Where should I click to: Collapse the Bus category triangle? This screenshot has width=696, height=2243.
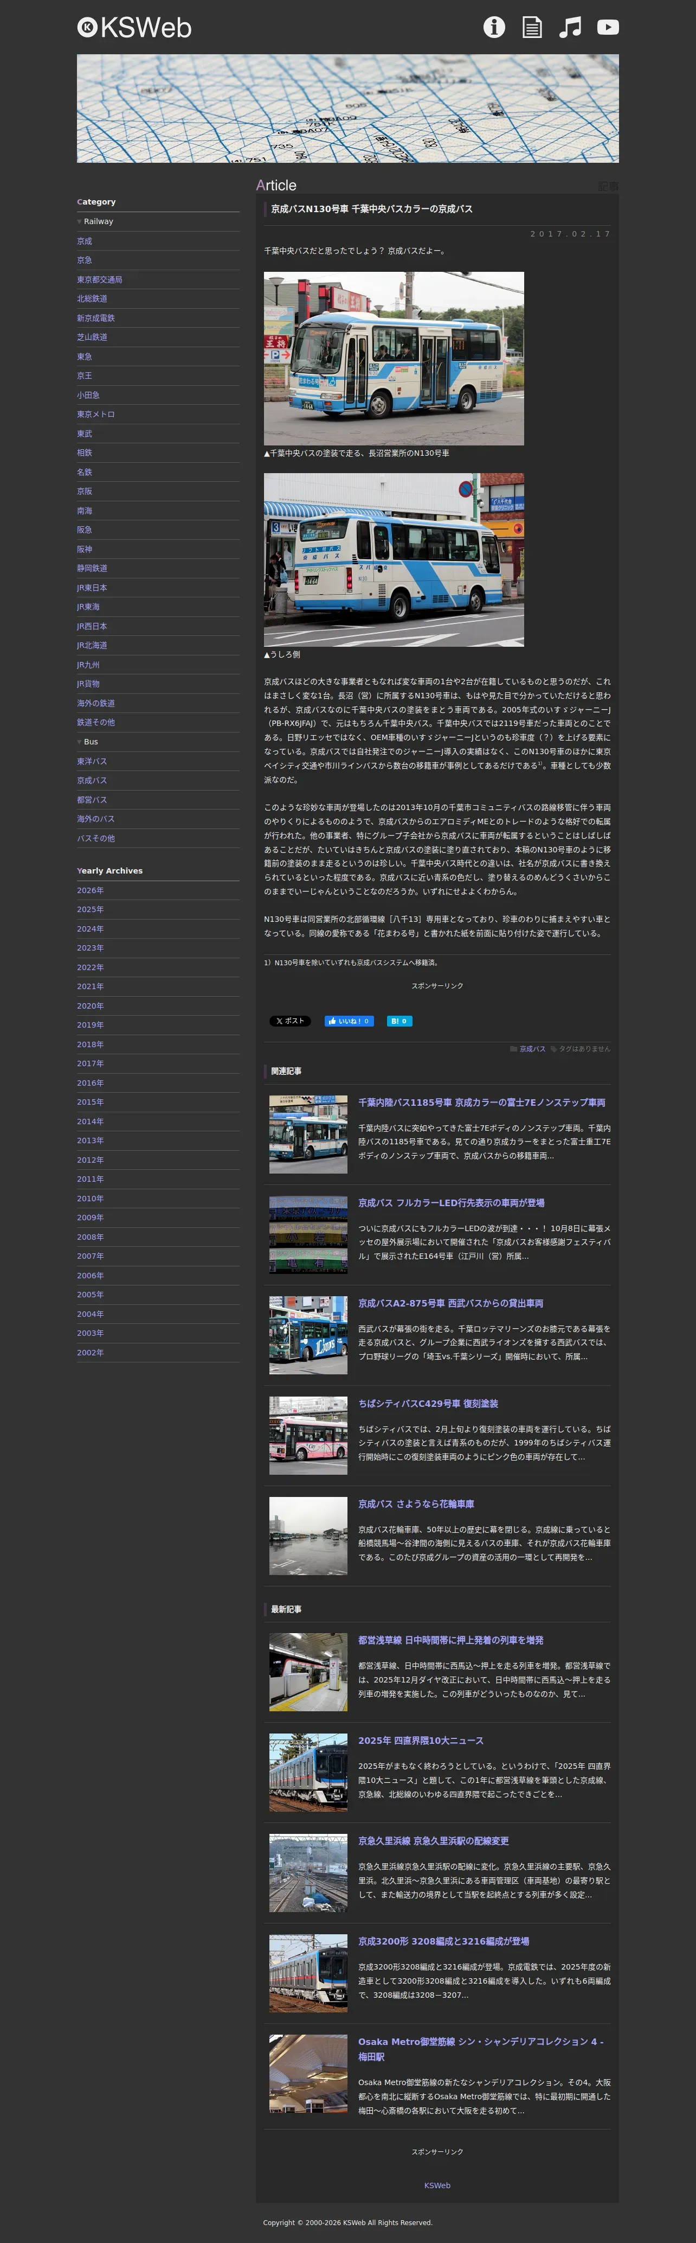coord(79,742)
